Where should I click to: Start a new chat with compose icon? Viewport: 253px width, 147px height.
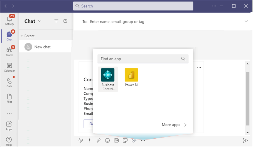65,21
